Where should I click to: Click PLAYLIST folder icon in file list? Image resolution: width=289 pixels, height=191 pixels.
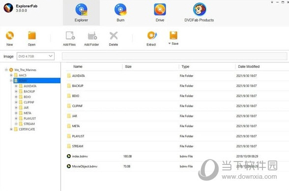(69, 136)
